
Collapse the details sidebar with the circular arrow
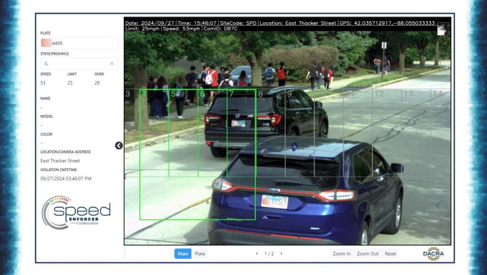pos(119,146)
